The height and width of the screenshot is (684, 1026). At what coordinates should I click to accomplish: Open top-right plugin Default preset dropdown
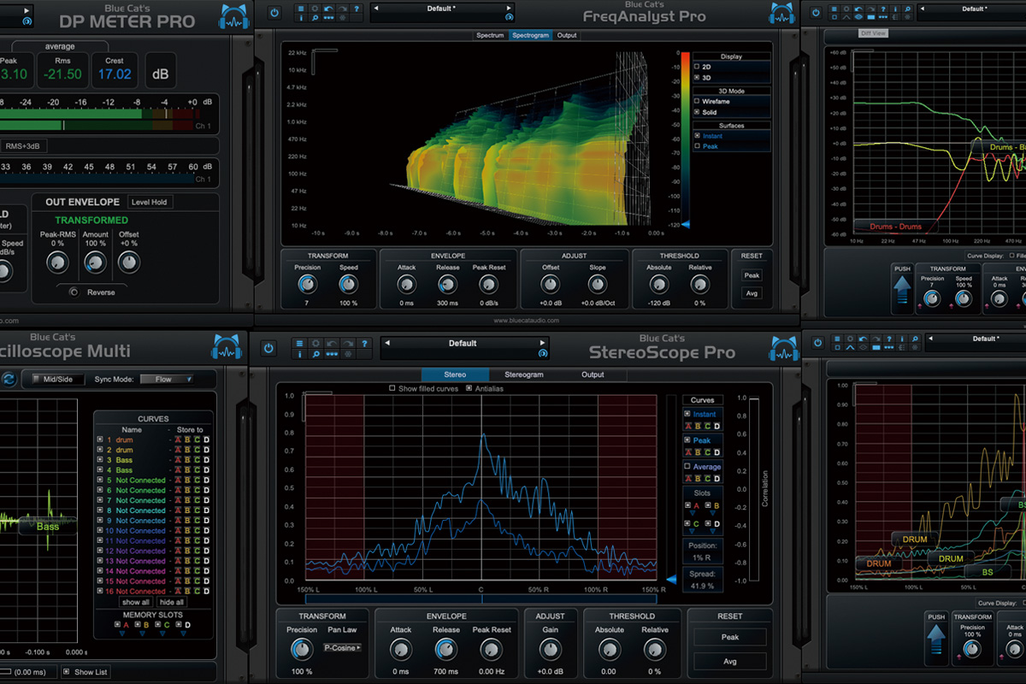[x=974, y=9]
